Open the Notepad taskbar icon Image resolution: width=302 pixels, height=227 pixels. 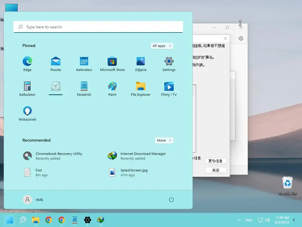(x=75, y=220)
